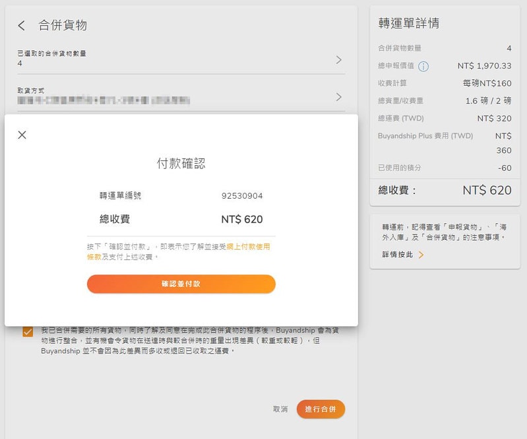Click the 轉運單詳情 panel heading
This screenshot has height=439, width=527.
point(408,24)
